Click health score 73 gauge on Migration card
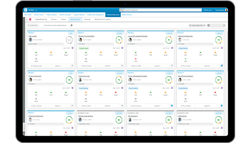Viewport: 251px width, 143px height. 119,40
